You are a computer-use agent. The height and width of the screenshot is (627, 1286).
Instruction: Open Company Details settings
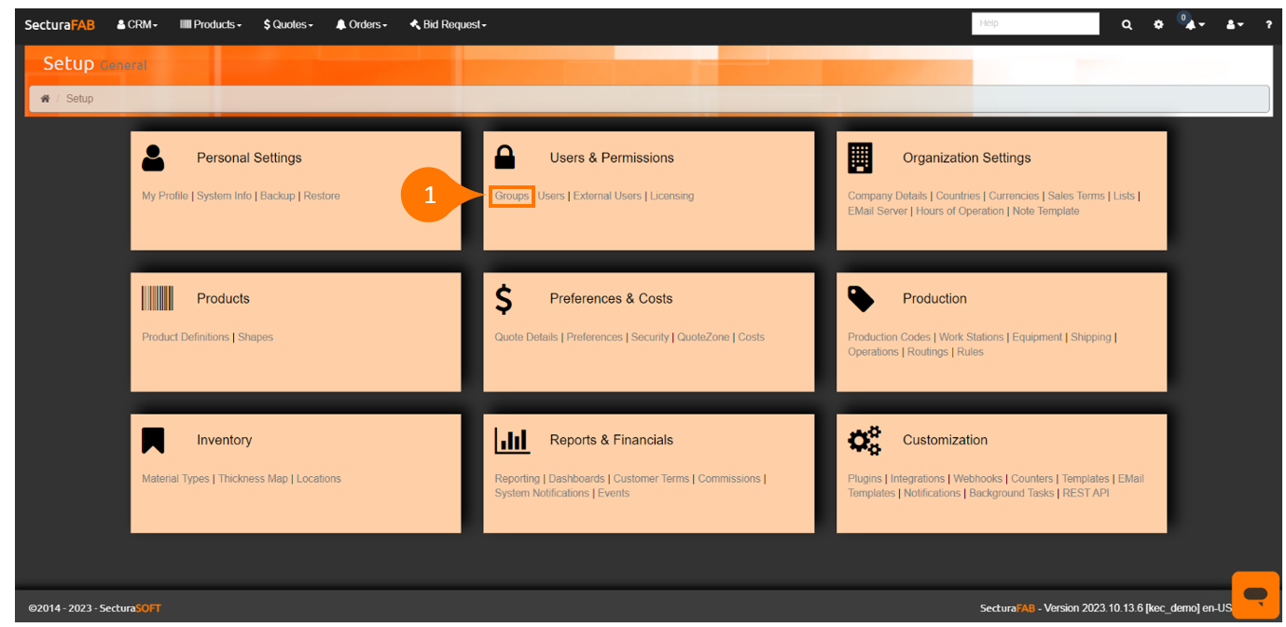click(x=887, y=197)
